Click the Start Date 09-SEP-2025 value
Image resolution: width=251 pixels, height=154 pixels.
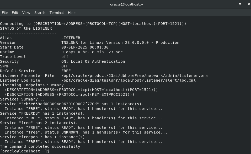tap(85, 47)
